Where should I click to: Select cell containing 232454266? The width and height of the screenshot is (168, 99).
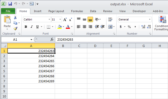31,66
